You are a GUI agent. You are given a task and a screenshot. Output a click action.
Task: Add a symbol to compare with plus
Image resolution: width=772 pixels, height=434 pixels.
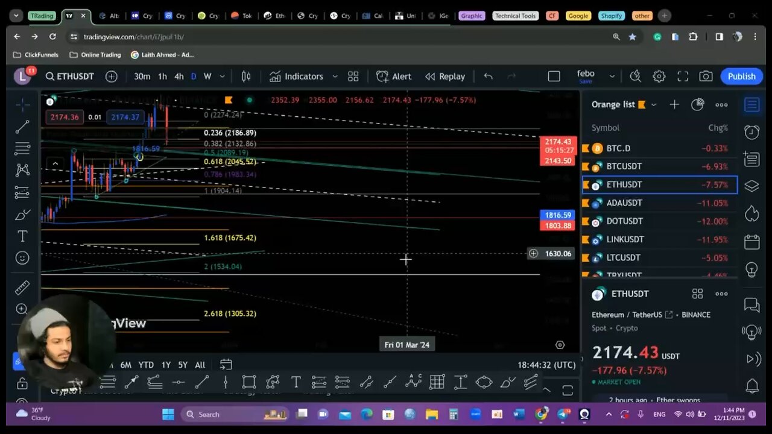[x=112, y=77]
